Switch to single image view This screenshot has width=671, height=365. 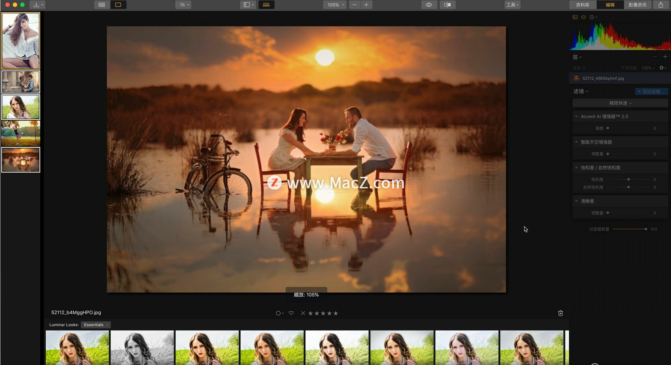pos(118,5)
